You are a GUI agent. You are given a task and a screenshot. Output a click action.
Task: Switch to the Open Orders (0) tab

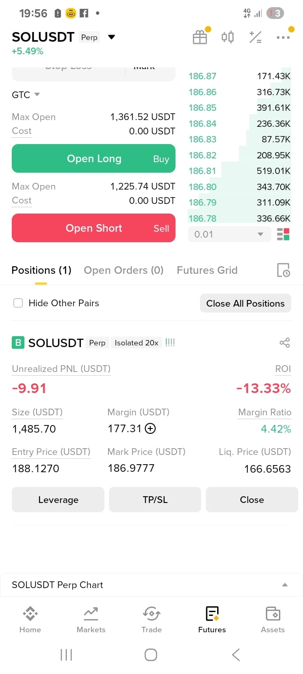(124, 270)
